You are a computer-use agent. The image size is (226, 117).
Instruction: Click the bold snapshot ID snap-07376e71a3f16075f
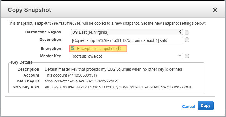[x=57, y=23]
